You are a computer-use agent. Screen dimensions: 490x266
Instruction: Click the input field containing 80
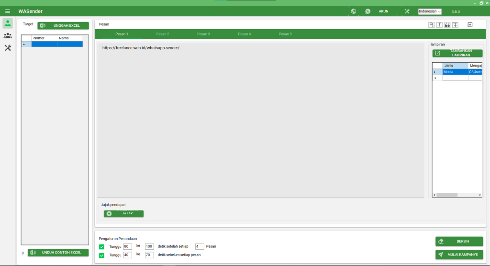point(127,246)
